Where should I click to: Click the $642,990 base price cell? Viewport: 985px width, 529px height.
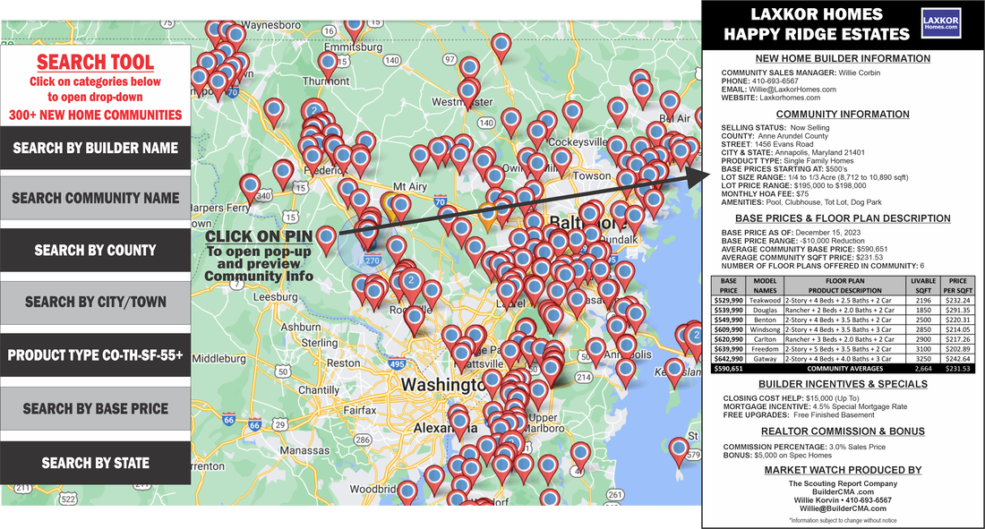tap(729, 359)
